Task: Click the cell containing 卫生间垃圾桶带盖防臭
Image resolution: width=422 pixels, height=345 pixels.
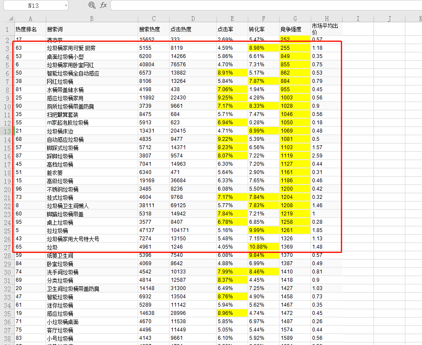Action: tap(73, 289)
